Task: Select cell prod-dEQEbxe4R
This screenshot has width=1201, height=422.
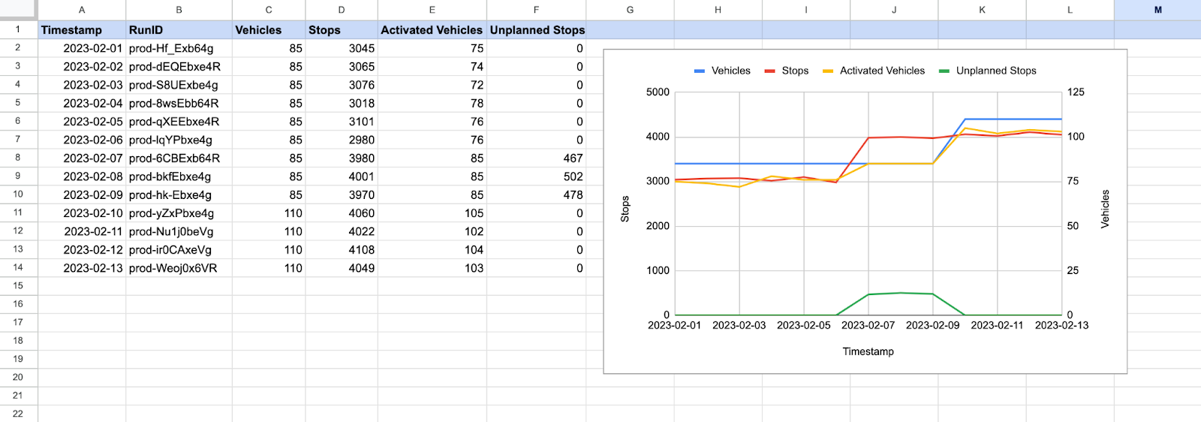Action: pos(179,67)
